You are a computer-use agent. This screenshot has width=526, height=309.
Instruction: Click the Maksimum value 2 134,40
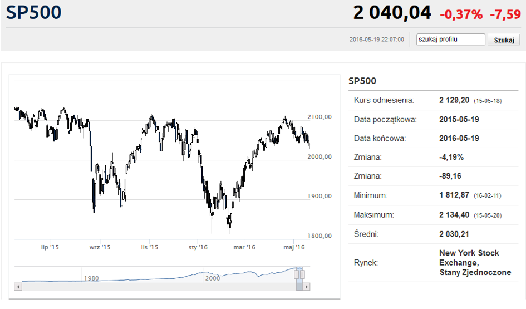point(454,214)
